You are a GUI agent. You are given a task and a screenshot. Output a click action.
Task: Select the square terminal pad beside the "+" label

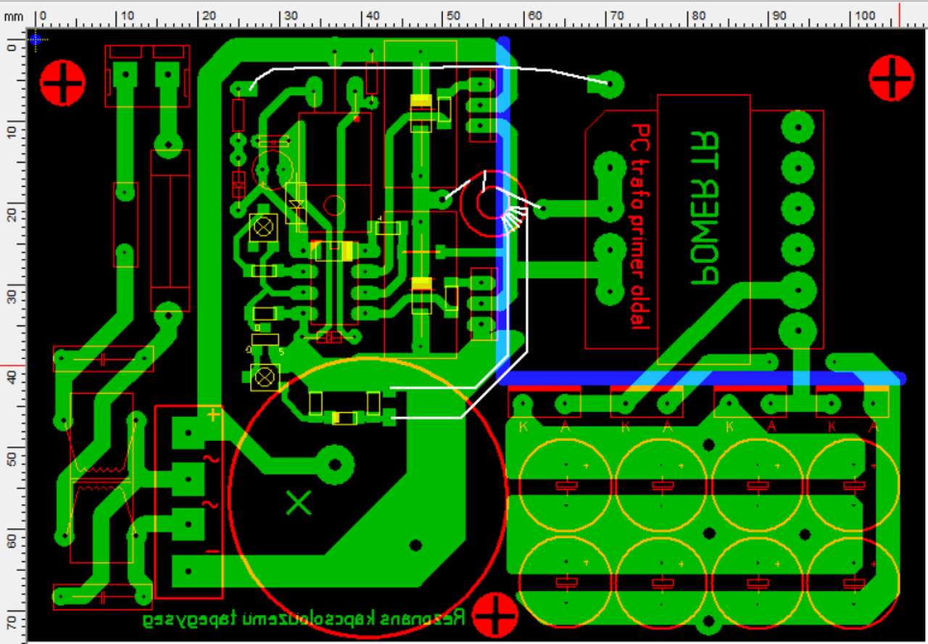[189, 434]
